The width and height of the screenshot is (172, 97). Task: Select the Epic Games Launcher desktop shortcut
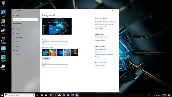[x=3, y=40]
